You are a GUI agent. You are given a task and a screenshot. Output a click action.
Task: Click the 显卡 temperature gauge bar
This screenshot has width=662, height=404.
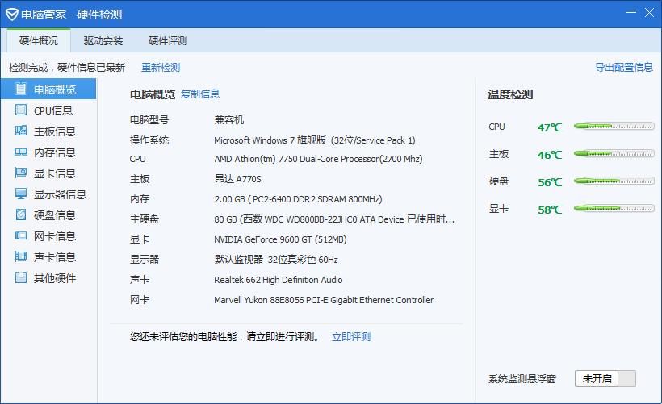click(x=614, y=208)
